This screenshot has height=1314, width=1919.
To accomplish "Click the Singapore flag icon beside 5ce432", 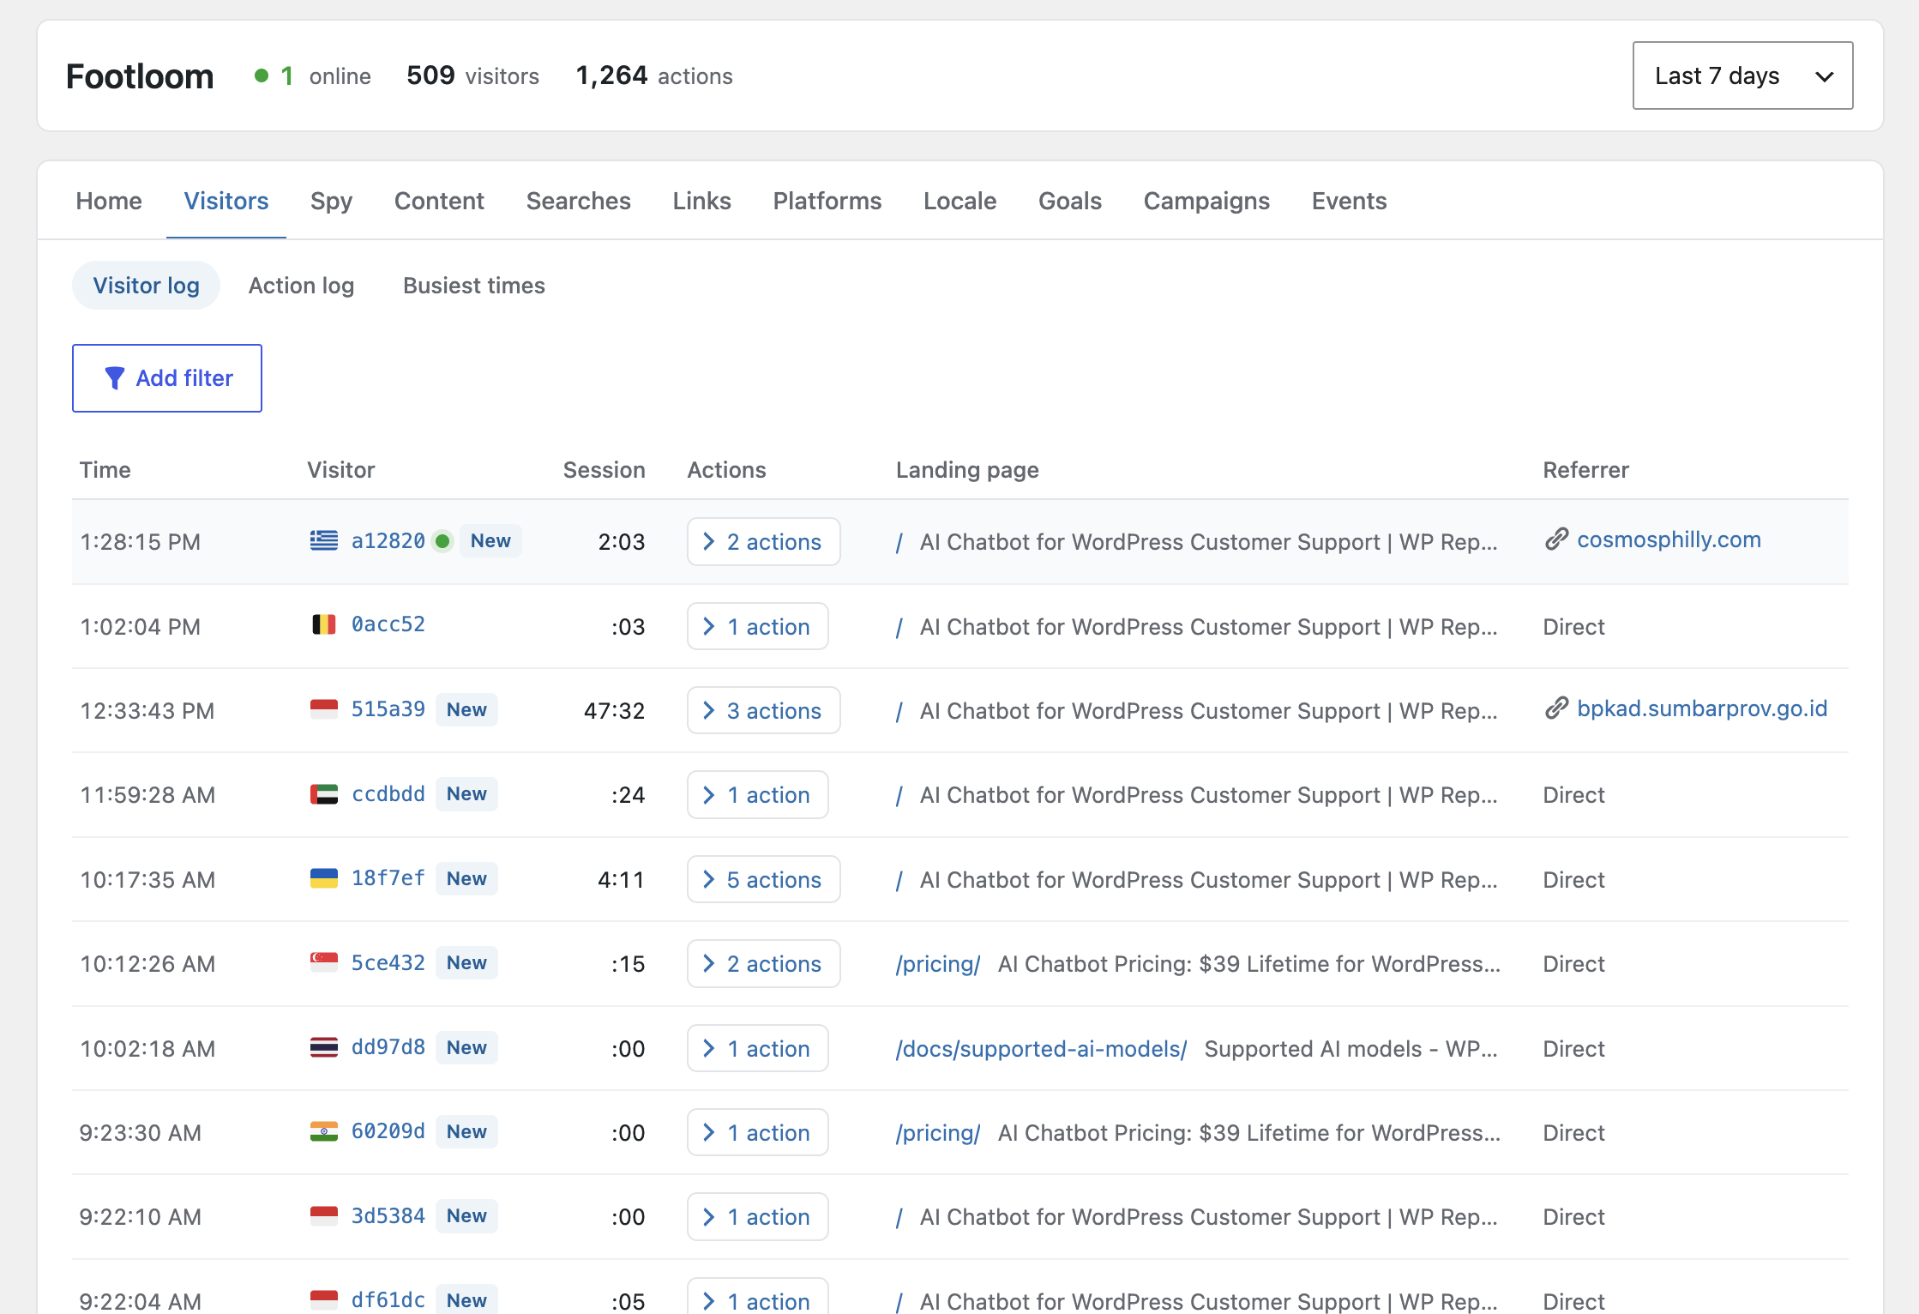I will pyautogui.click(x=323, y=962).
